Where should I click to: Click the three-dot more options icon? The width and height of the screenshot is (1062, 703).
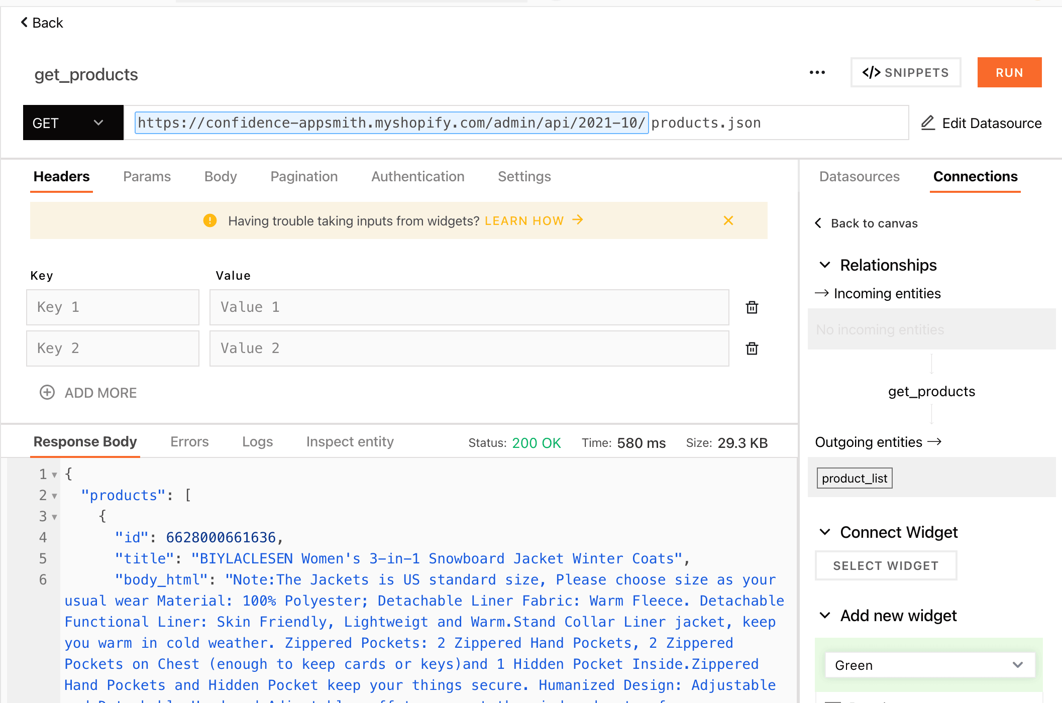point(817,73)
